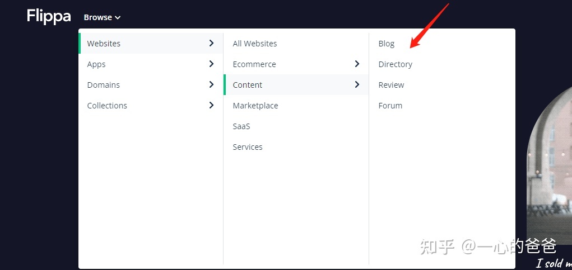Image resolution: width=572 pixels, height=270 pixels.
Task: Choose Blog under Content
Action: tap(387, 44)
